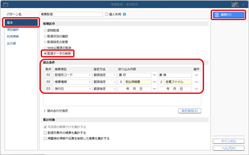
Task: Open the 操作 chevron for condition 02
Action: point(196,82)
